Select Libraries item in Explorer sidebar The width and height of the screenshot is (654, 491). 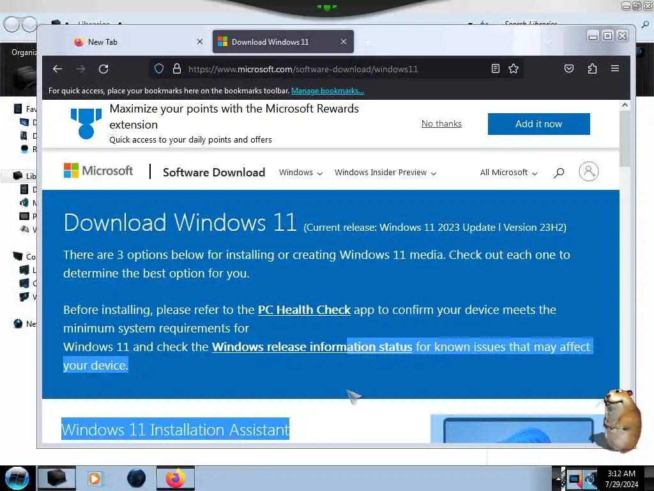(x=25, y=176)
